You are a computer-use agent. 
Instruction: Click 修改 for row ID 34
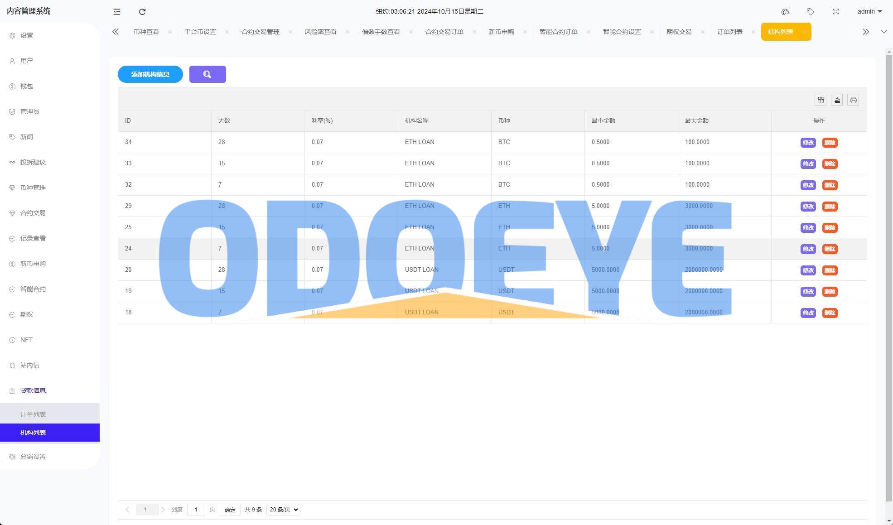808,143
